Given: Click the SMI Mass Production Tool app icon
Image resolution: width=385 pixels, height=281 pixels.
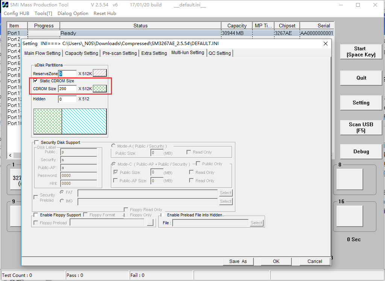Looking at the screenshot, I should [x=5, y=5].
